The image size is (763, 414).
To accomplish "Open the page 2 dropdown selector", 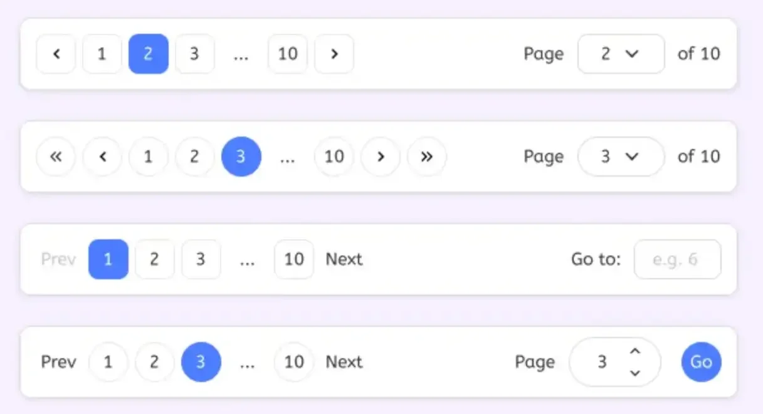I will point(621,54).
